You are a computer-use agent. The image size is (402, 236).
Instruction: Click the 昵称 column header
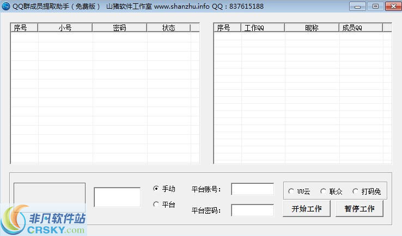(x=312, y=28)
